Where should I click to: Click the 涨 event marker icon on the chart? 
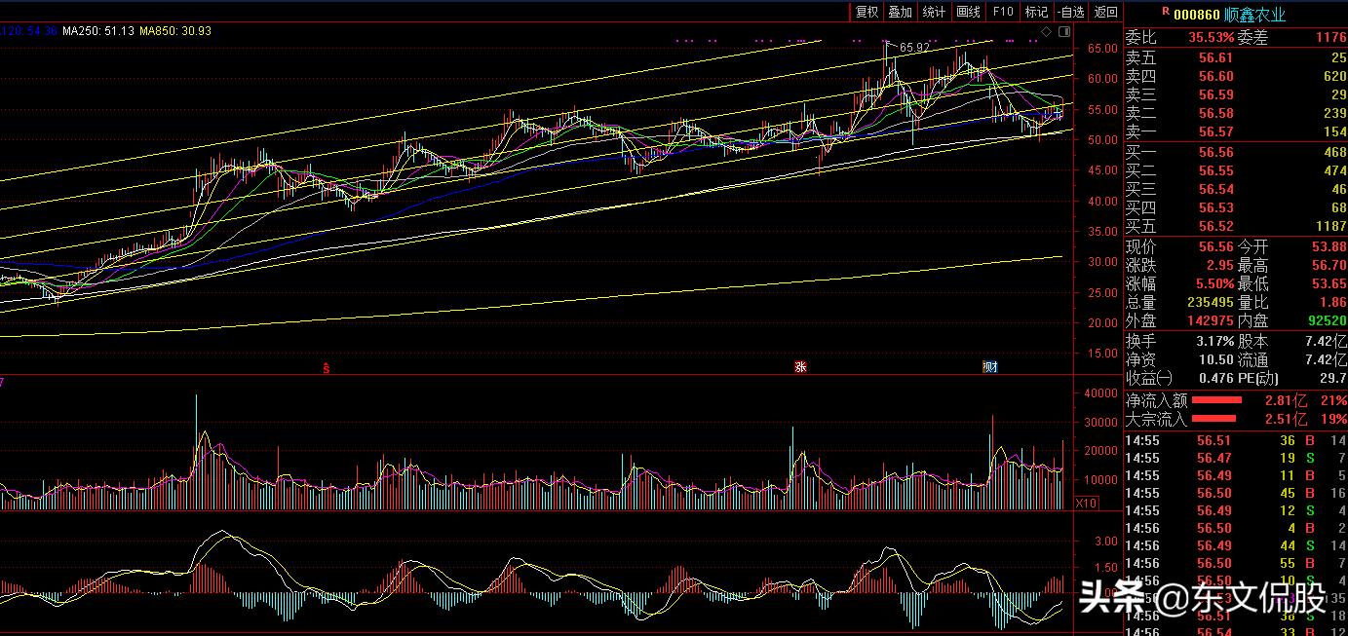800,367
